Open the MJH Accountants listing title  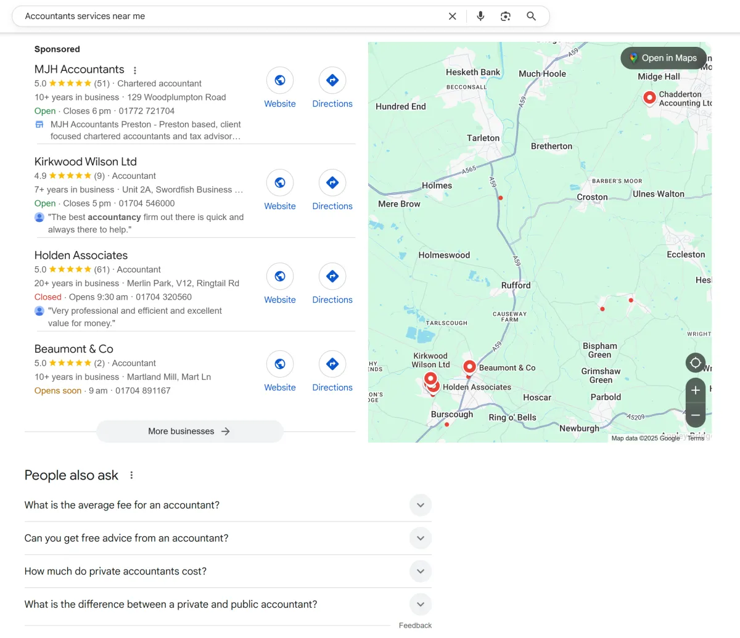(80, 70)
